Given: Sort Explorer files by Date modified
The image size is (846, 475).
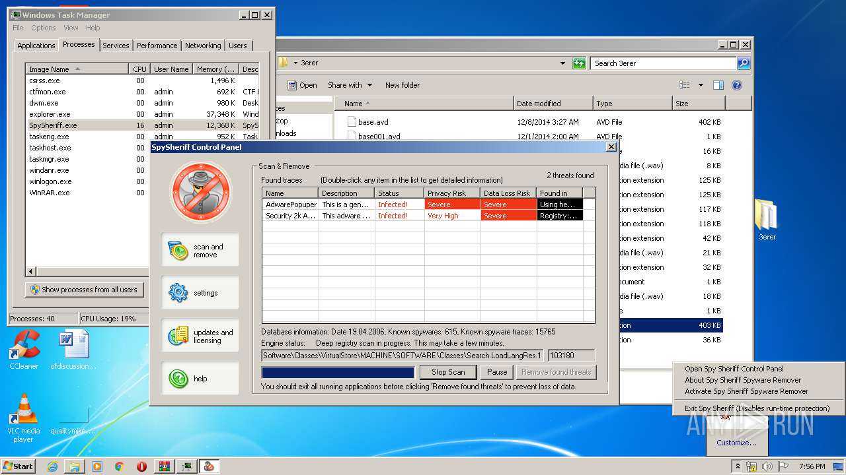Looking at the screenshot, I should (x=553, y=104).
